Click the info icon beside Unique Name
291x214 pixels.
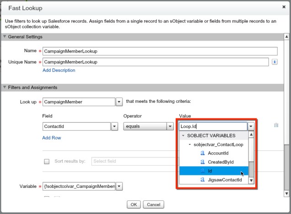tap(275, 62)
